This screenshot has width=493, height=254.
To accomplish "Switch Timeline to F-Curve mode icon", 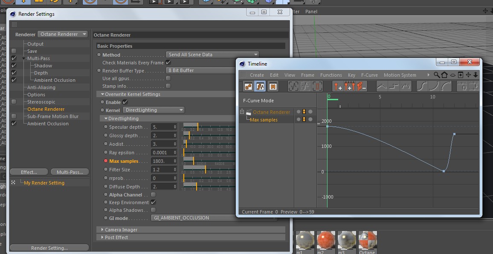I will click(x=261, y=86).
